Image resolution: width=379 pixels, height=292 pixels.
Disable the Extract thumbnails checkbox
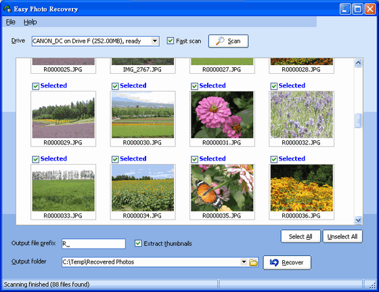(x=138, y=243)
